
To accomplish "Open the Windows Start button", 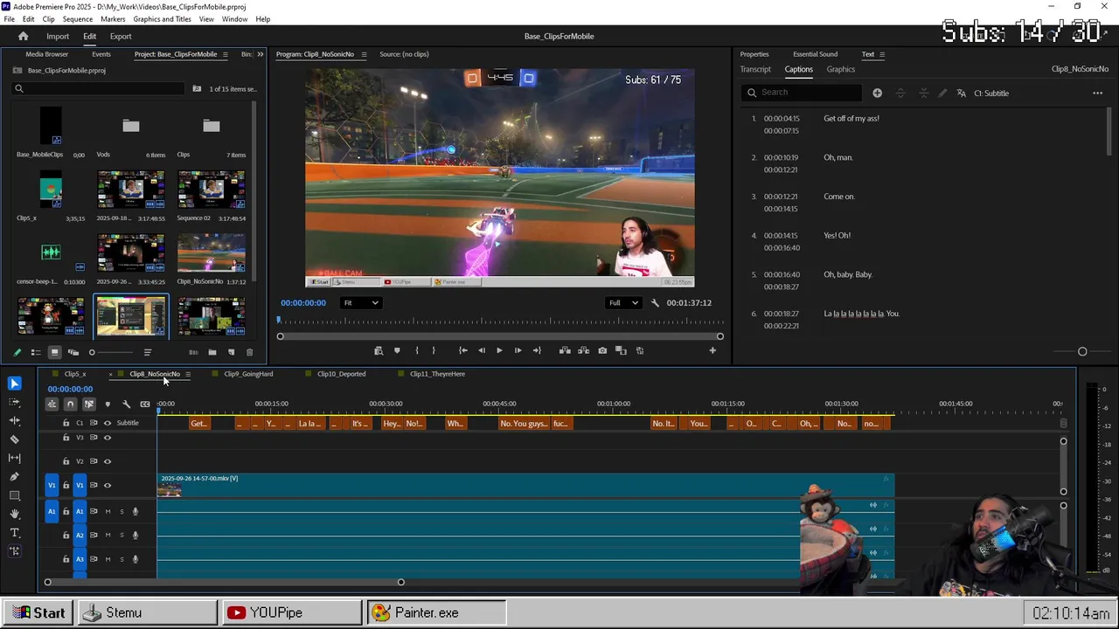I will click(39, 612).
